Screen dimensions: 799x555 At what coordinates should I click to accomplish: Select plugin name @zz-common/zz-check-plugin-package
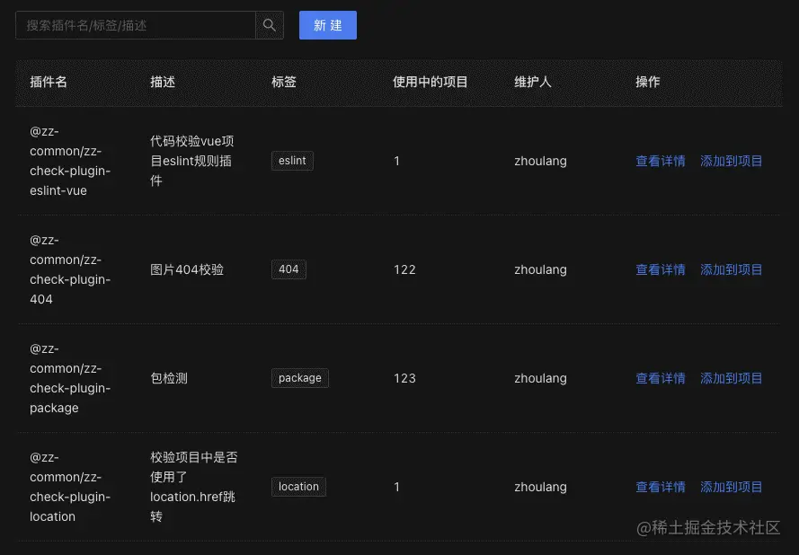pos(70,378)
